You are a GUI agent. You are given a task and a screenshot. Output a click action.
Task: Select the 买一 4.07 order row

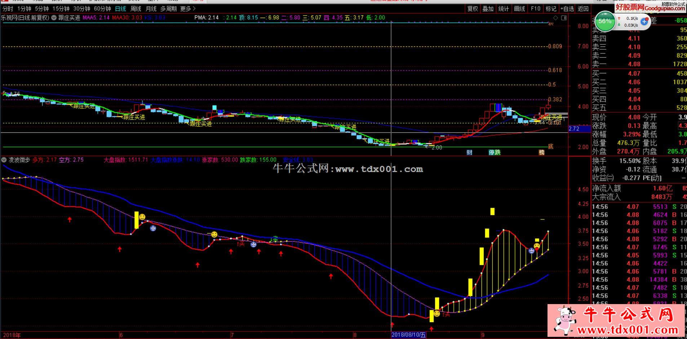[x=639, y=73]
